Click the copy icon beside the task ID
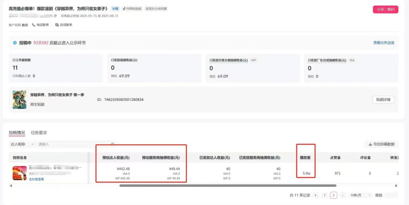 [x=55, y=16]
